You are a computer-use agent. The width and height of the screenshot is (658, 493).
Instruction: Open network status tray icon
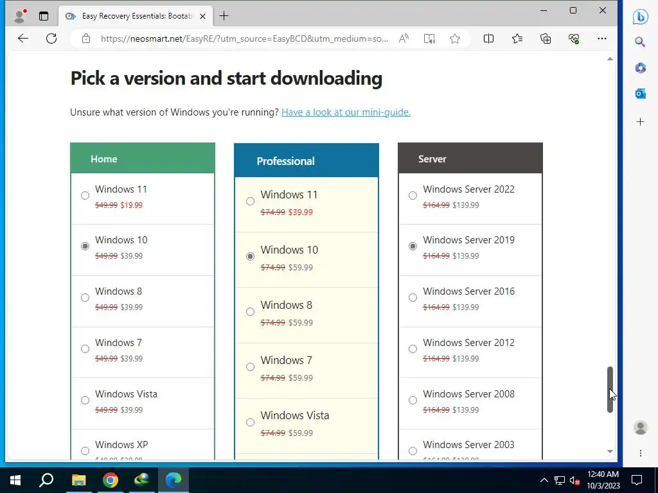click(560, 480)
